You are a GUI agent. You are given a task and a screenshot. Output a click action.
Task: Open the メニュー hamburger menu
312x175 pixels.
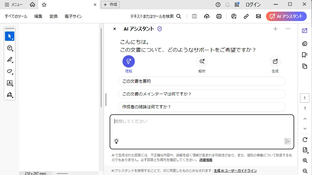click(x=14, y=5)
